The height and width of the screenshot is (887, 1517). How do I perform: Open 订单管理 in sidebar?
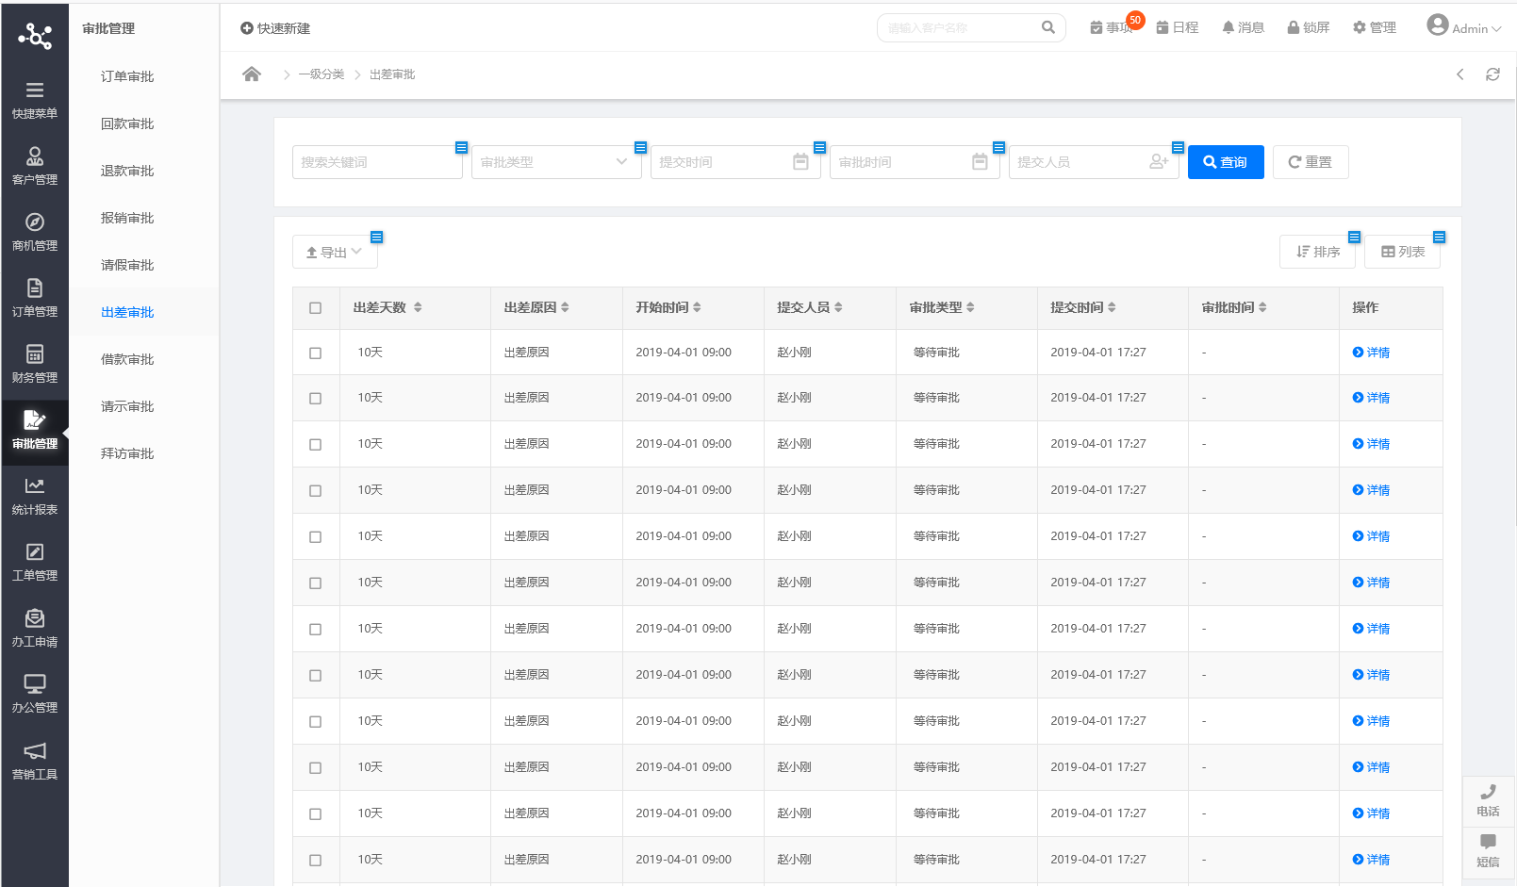coord(35,297)
